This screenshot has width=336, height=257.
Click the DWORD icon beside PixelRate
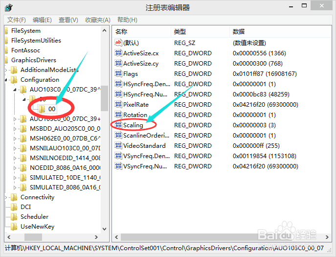coord(118,104)
